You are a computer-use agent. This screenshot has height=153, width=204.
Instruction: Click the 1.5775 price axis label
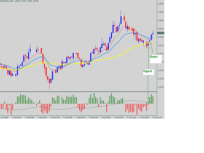point(161,45)
